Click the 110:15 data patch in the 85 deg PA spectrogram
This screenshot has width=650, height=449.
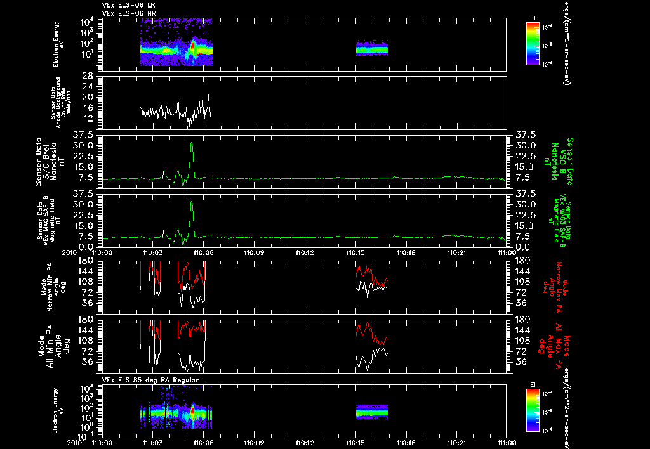(372, 412)
